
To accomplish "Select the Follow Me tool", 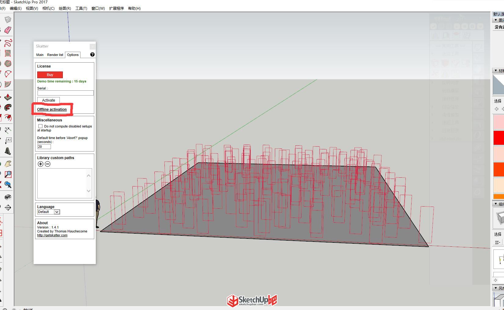I will coord(8,107).
